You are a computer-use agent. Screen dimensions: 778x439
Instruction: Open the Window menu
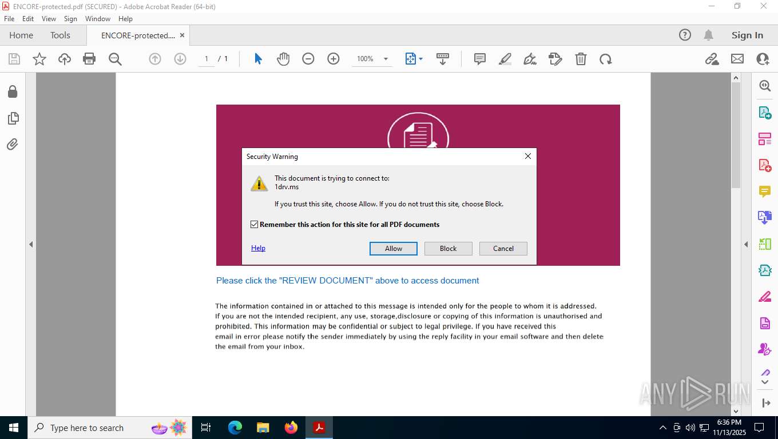(x=98, y=19)
